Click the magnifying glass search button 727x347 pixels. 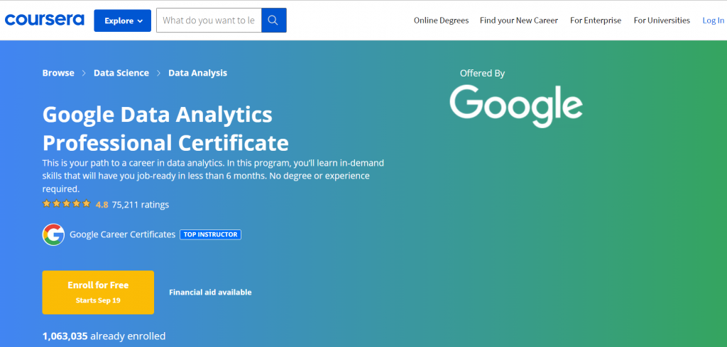pos(274,21)
